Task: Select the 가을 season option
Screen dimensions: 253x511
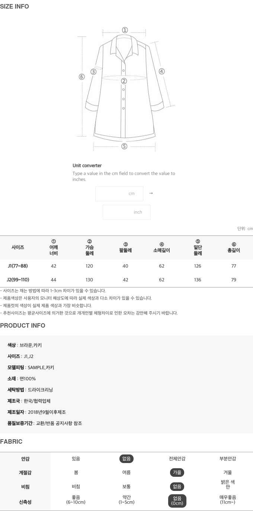Action: click(x=177, y=472)
